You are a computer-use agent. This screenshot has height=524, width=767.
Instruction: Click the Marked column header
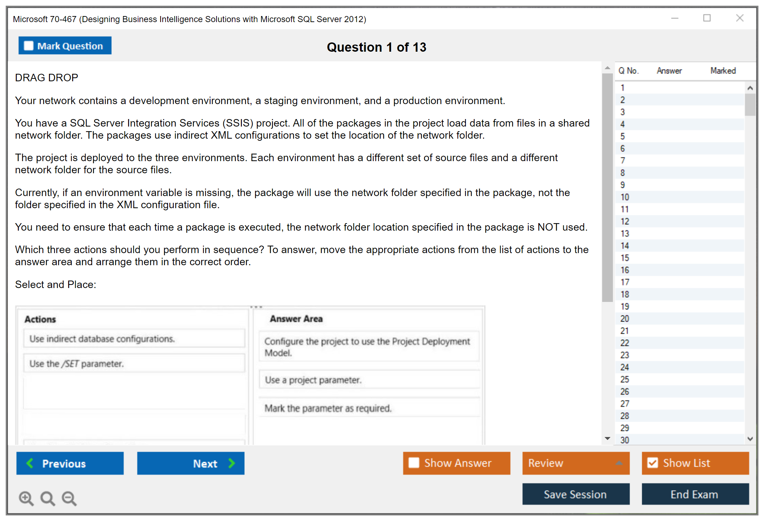(723, 71)
